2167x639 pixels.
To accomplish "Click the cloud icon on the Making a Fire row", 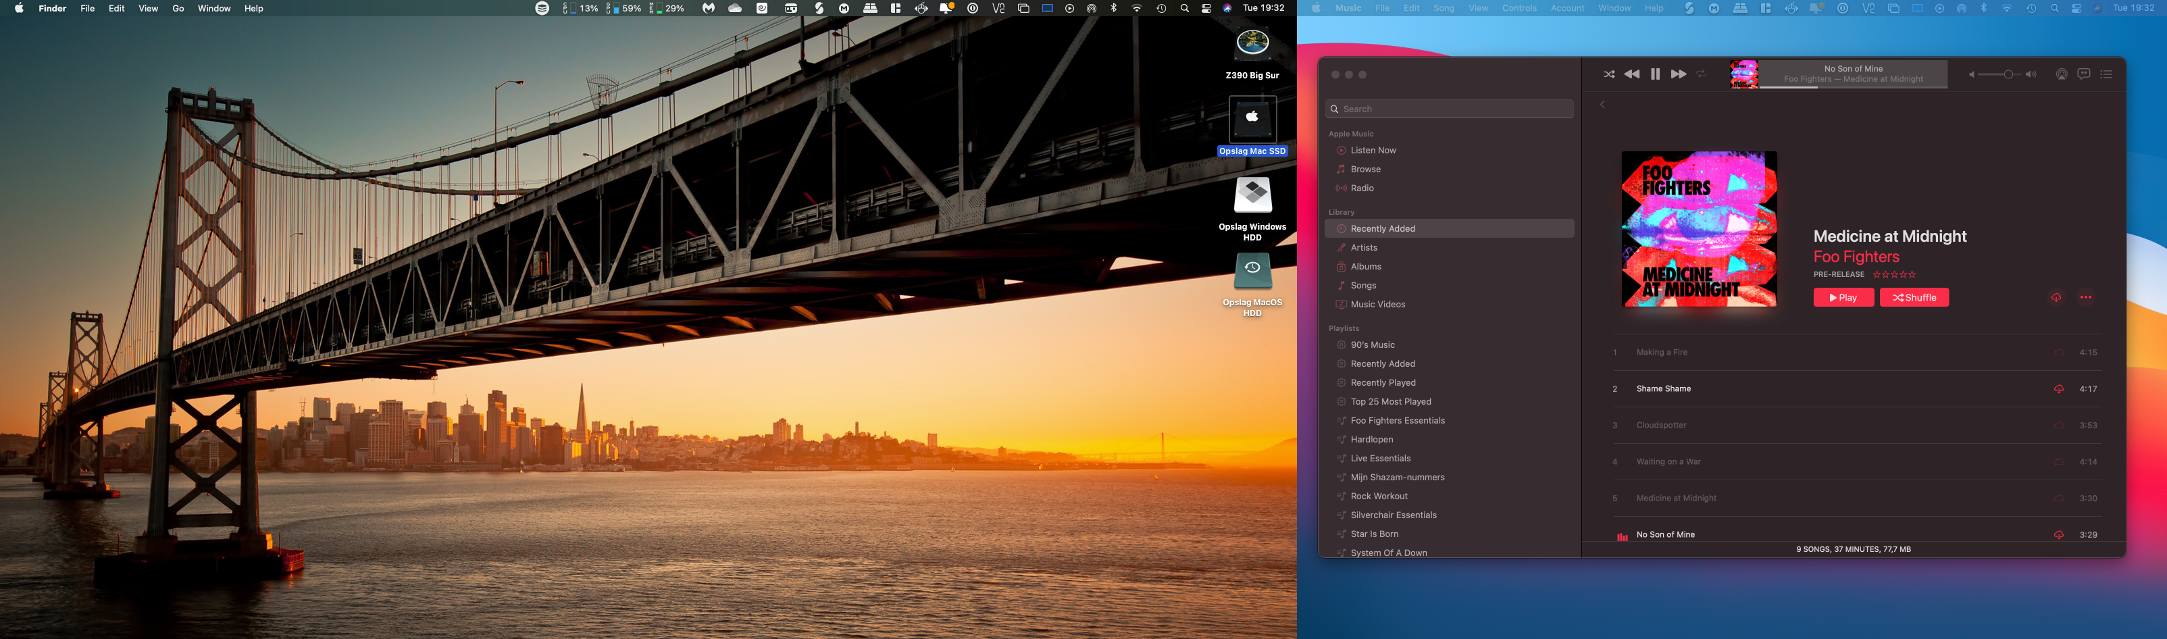I will (x=2058, y=353).
